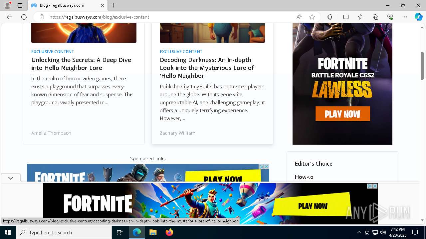Go back to the previous page
Screen dimensions: 426x239
(9, 17)
